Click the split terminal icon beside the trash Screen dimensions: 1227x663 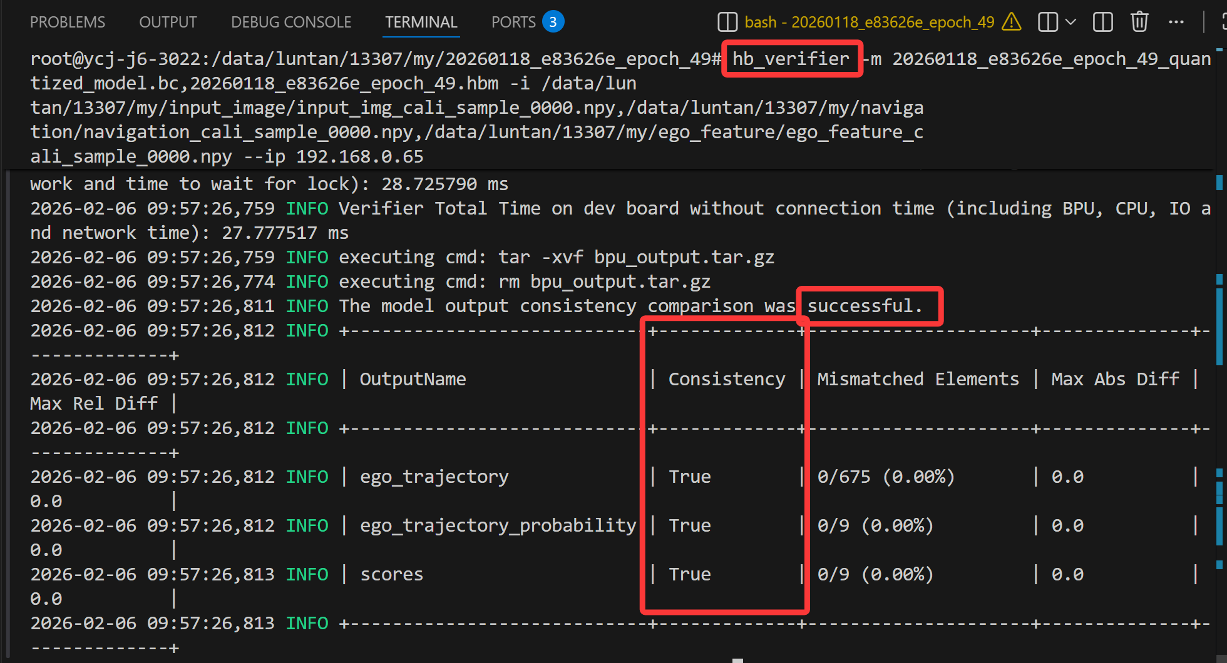pyautogui.click(x=1102, y=23)
